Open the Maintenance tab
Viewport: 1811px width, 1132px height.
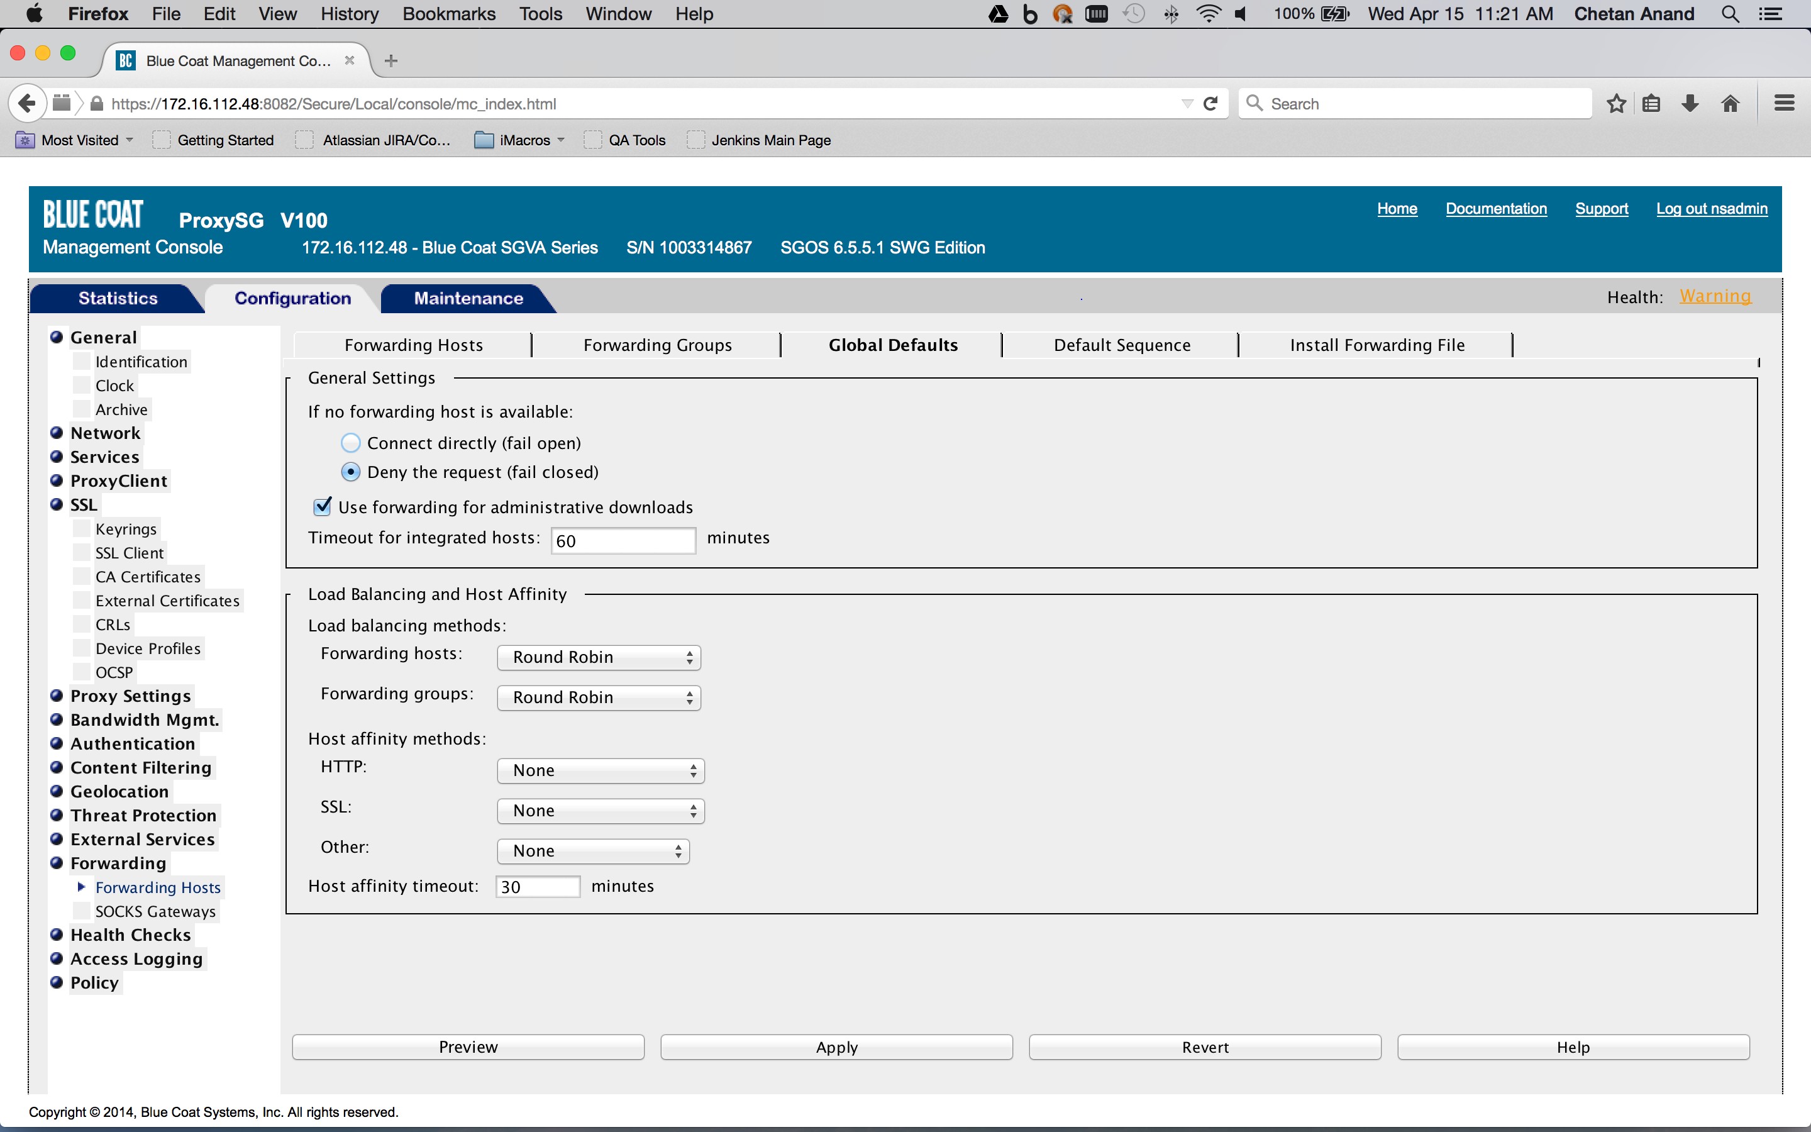[468, 298]
